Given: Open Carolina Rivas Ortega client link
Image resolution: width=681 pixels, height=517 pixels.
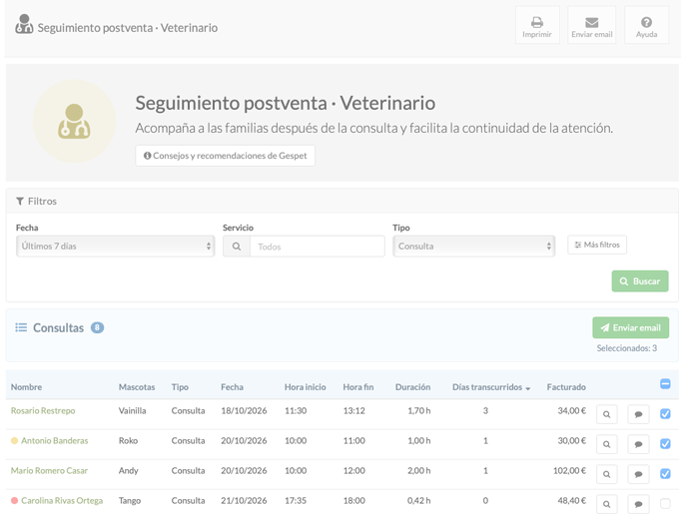Looking at the screenshot, I should (62, 500).
